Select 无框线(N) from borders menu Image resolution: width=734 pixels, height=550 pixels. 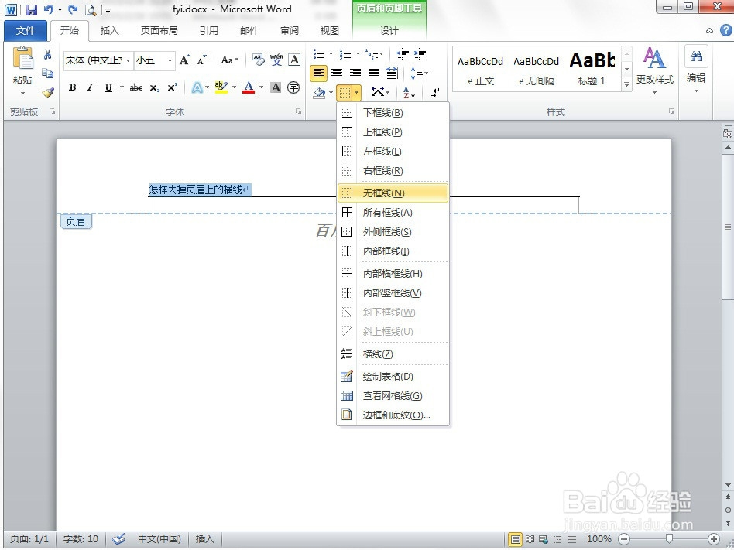[393, 193]
